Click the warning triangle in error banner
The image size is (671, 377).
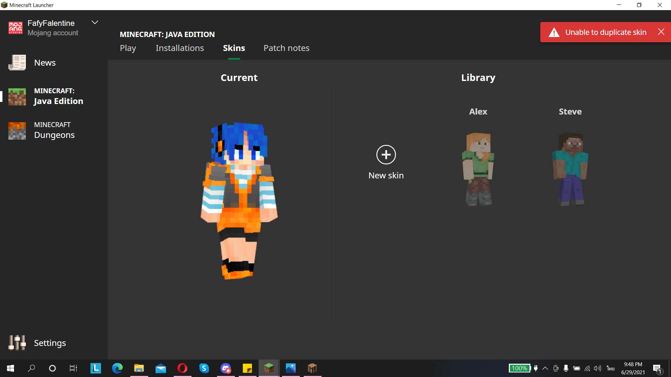pyautogui.click(x=554, y=32)
